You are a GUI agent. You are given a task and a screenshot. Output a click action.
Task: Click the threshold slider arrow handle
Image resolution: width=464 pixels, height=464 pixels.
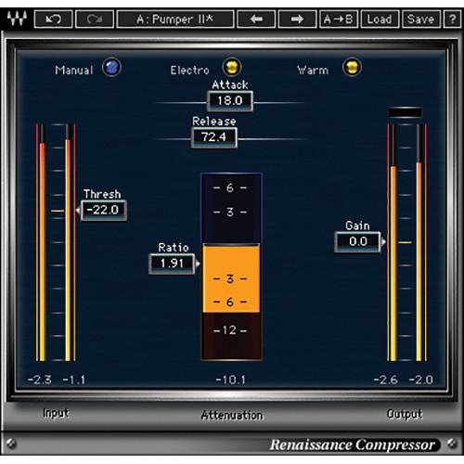pos(78,211)
